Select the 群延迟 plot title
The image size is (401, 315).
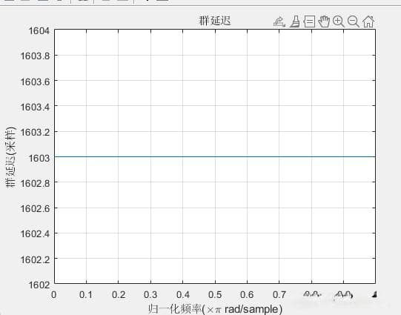click(x=215, y=21)
